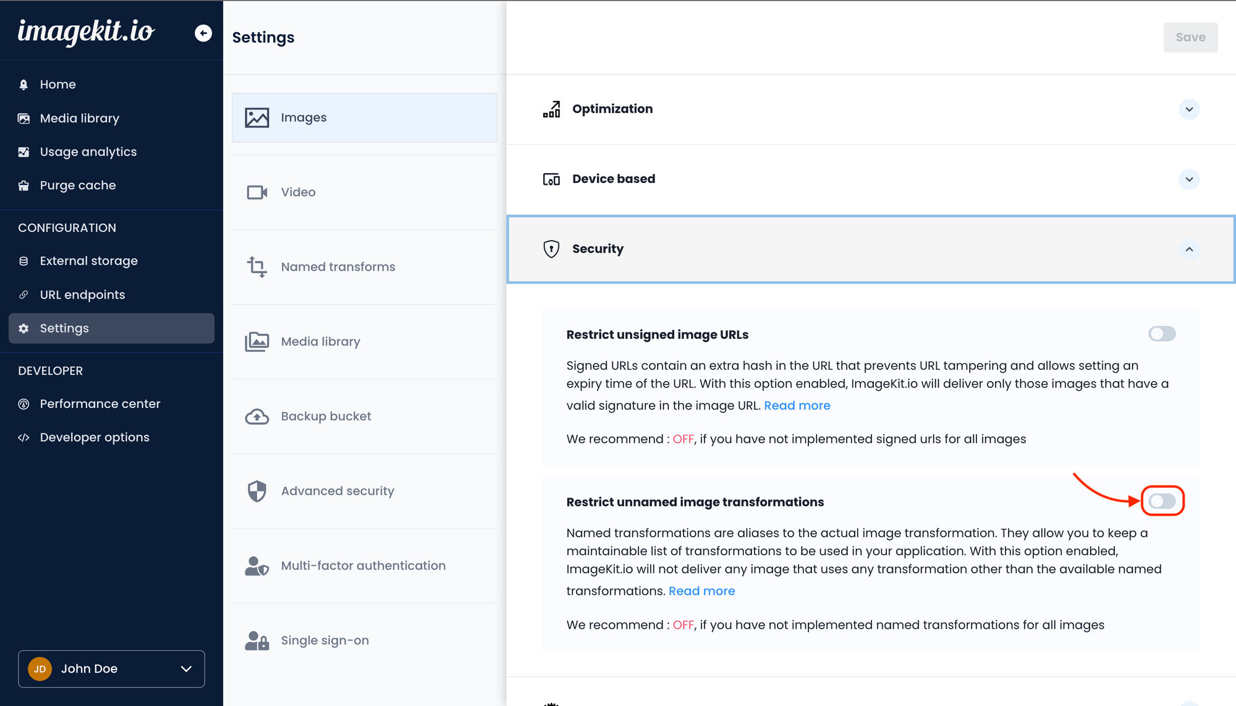
Task: Select the Images settings tab
Action: tap(364, 117)
